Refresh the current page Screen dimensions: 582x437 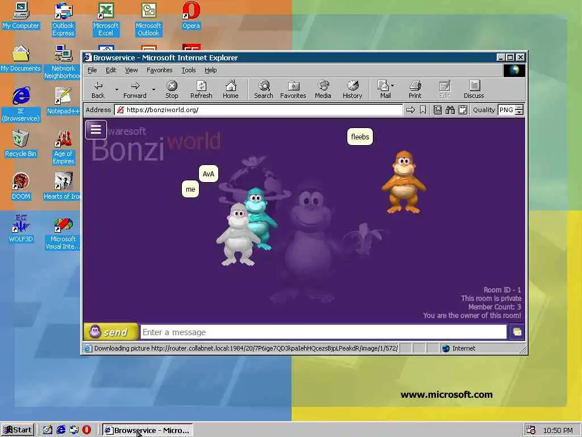click(201, 89)
